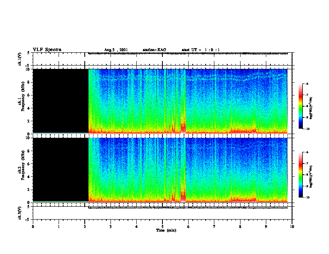Click the black data gap in ch.1 spectrogram
This screenshot has height=254, width=329.
[x=61, y=101]
